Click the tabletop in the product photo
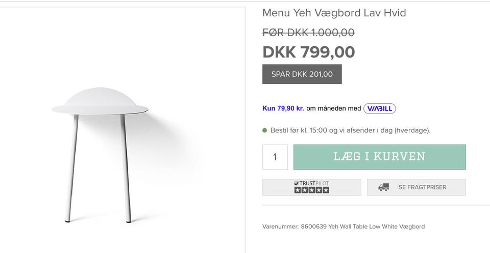The height and width of the screenshot is (253, 490). [100, 102]
